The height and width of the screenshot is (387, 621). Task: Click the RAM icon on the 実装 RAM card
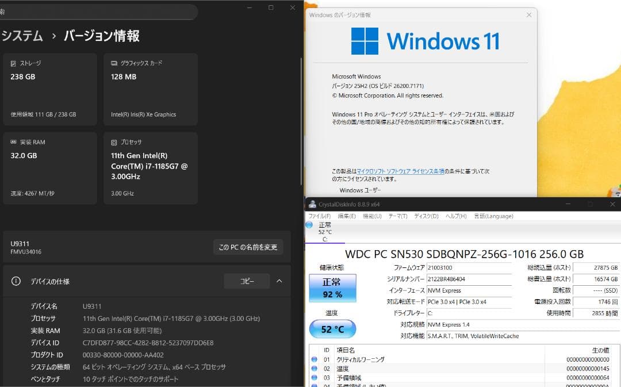(13, 142)
